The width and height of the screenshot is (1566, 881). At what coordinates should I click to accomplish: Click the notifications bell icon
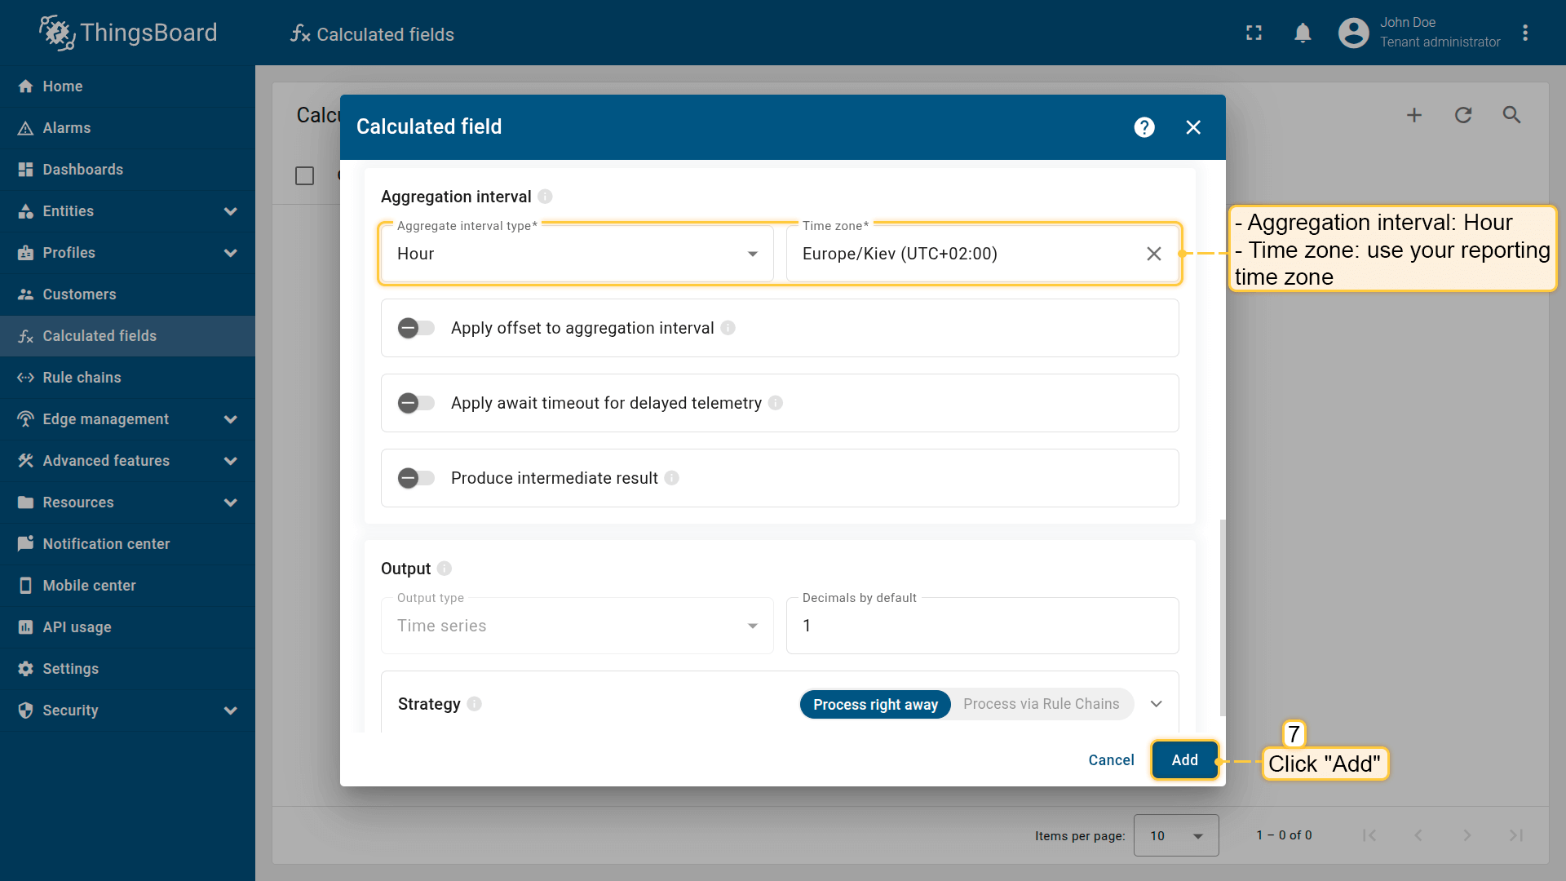point(1303,33)
